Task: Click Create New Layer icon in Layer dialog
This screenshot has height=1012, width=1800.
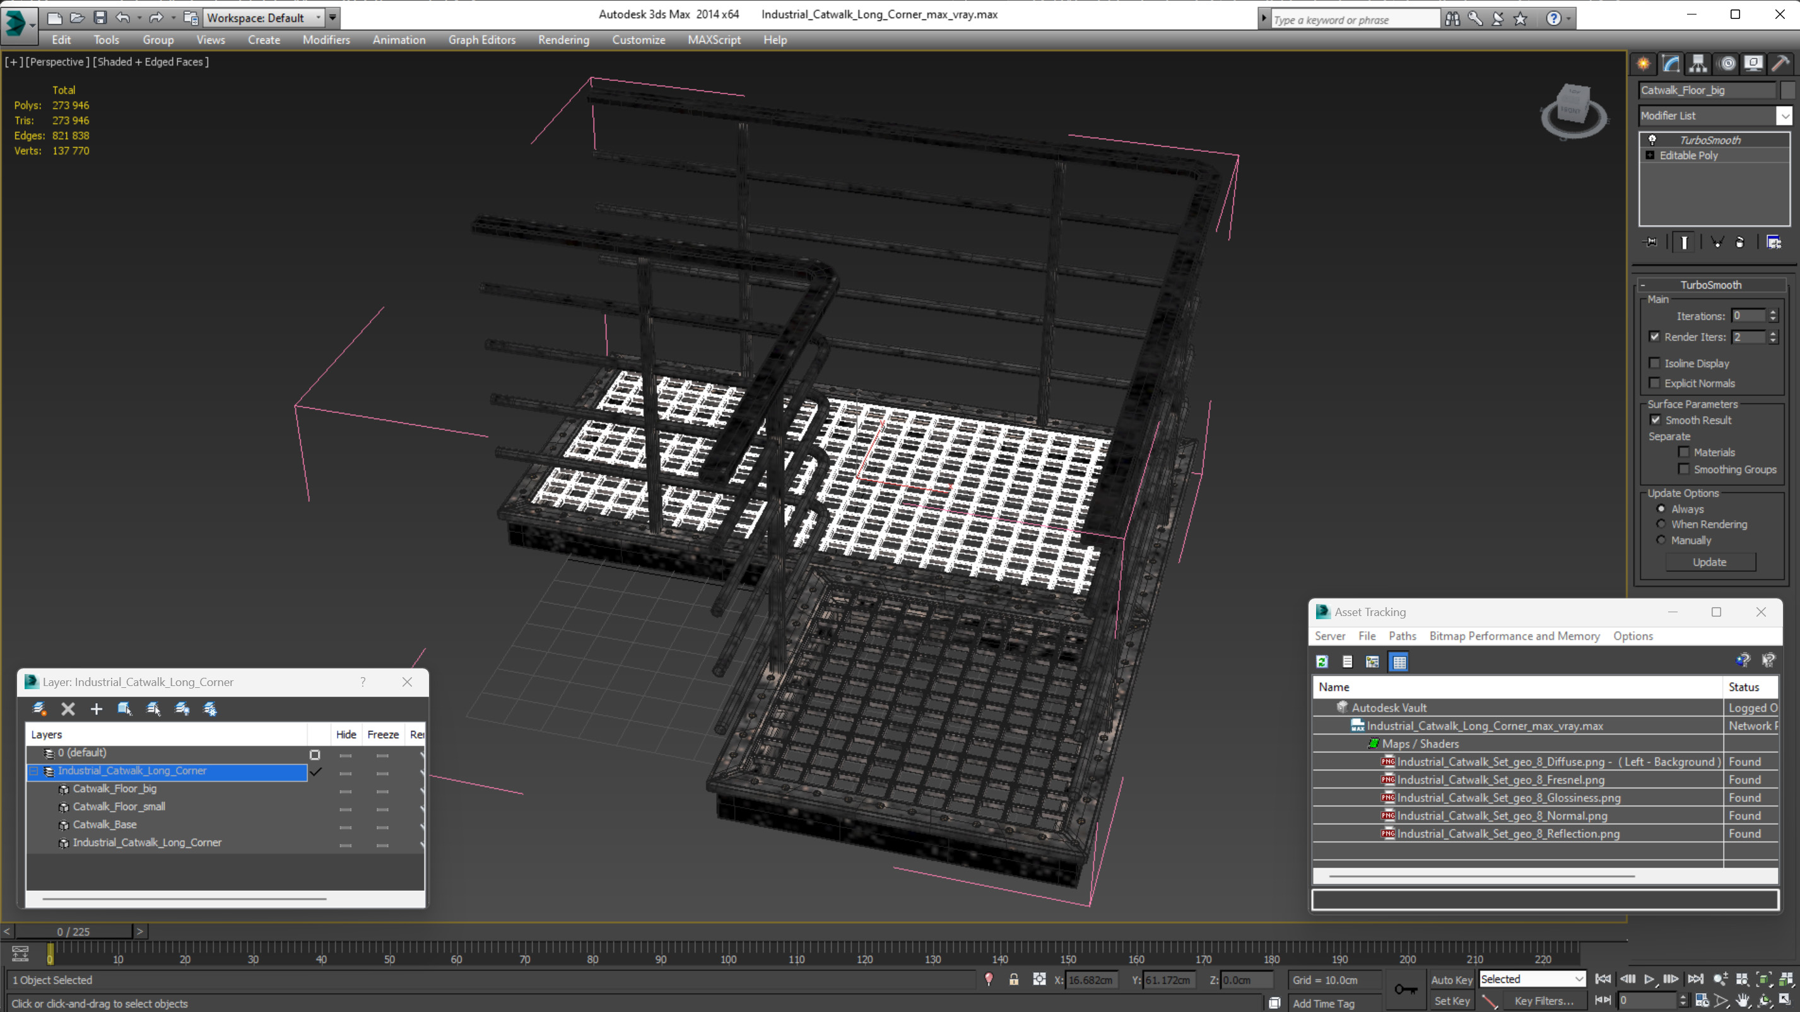Action: tap(40, 709)
